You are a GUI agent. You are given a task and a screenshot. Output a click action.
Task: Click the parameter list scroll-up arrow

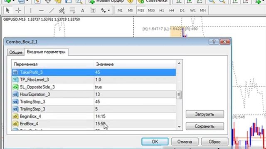[179, 63]
